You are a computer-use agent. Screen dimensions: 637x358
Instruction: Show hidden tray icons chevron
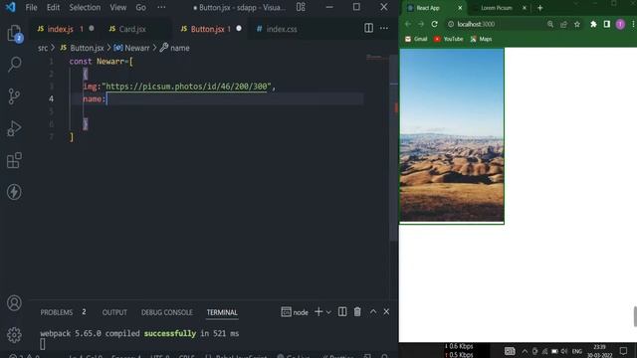pyautogui.click(x=525, y=351)
